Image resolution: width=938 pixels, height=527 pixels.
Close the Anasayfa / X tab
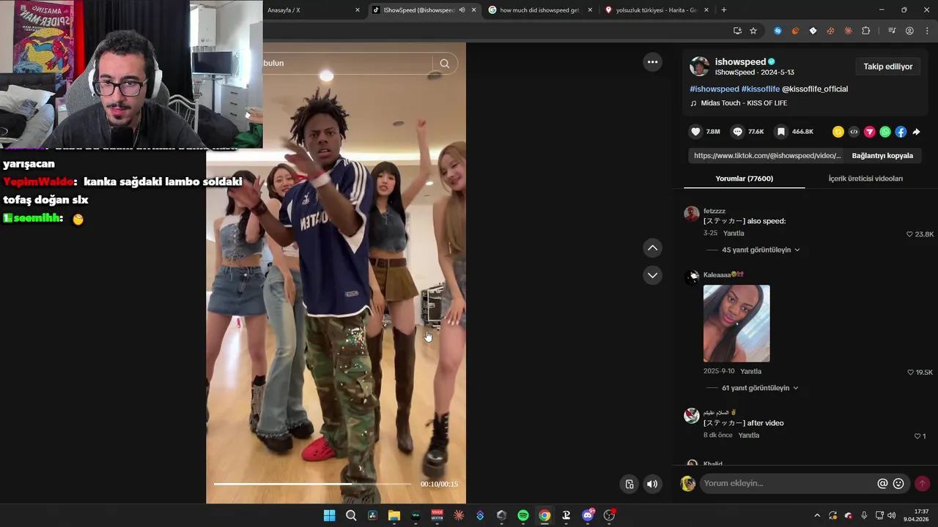[358, 10]
